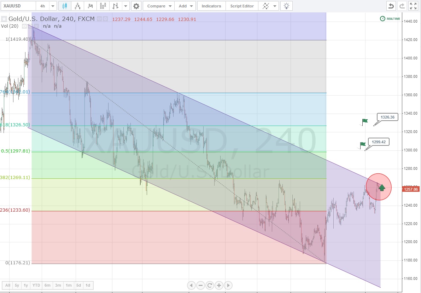The image size is (421, 293).
Task: Toggle visibility eye of Vol (20) indicator
Action: (x=24, y=26)
